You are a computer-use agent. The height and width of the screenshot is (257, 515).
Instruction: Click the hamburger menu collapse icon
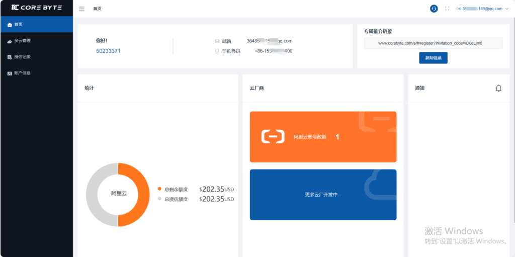81,9
